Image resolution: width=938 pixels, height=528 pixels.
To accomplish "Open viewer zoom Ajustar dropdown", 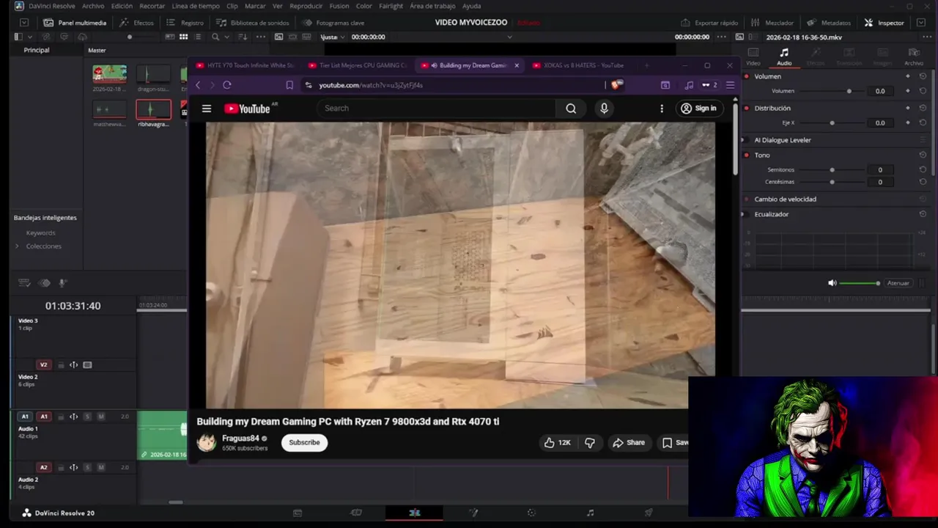I will click(332, 37).
